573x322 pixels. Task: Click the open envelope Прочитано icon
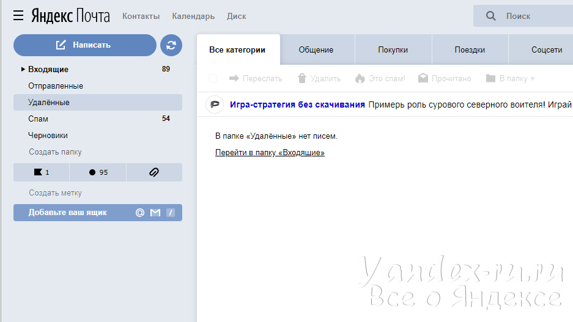[x=423, y=78]
